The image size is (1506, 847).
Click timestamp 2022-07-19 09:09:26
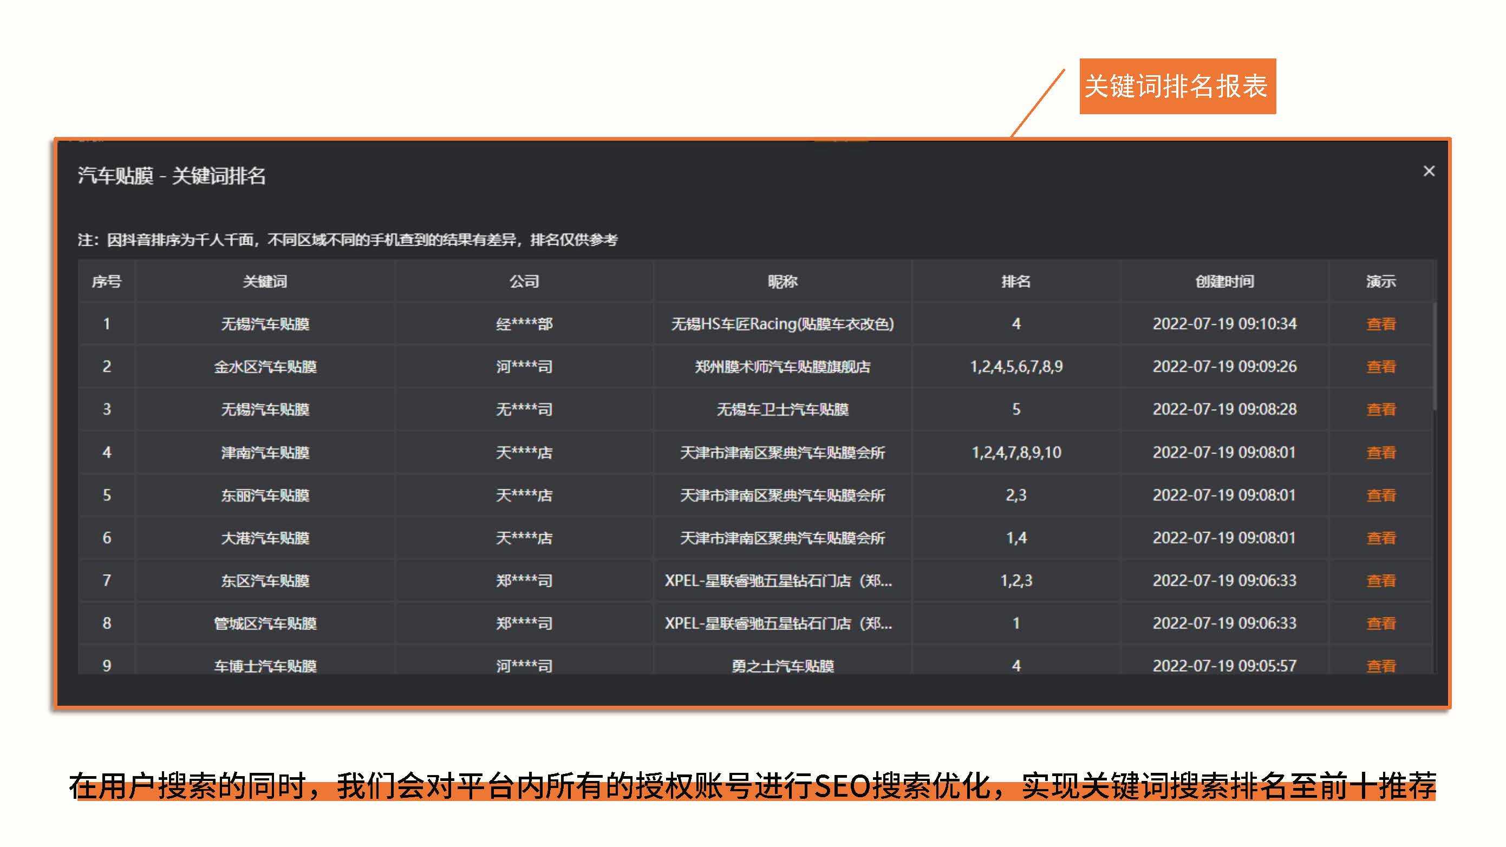point(1225,367)
